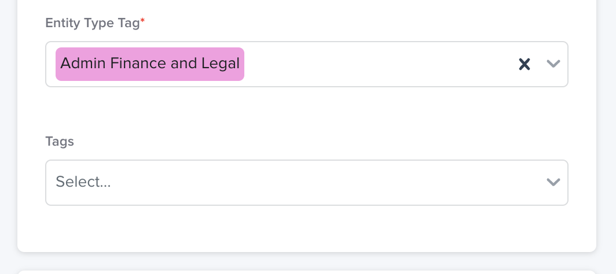Show the Entity Type Tag options list
616x274 pixels.
pos(553,64)
